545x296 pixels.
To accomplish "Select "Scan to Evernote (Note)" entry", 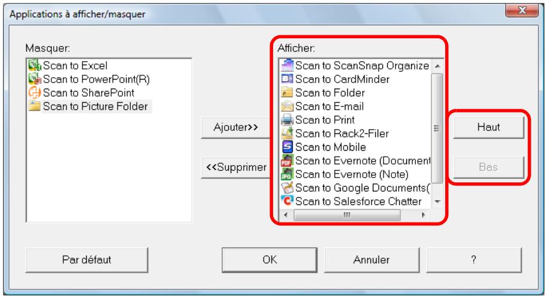I will pyautogui.click(x=352, y=174).
